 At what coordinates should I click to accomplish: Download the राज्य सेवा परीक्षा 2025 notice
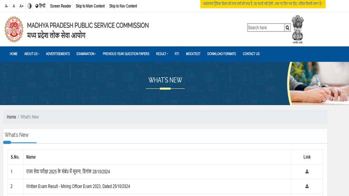307,171
